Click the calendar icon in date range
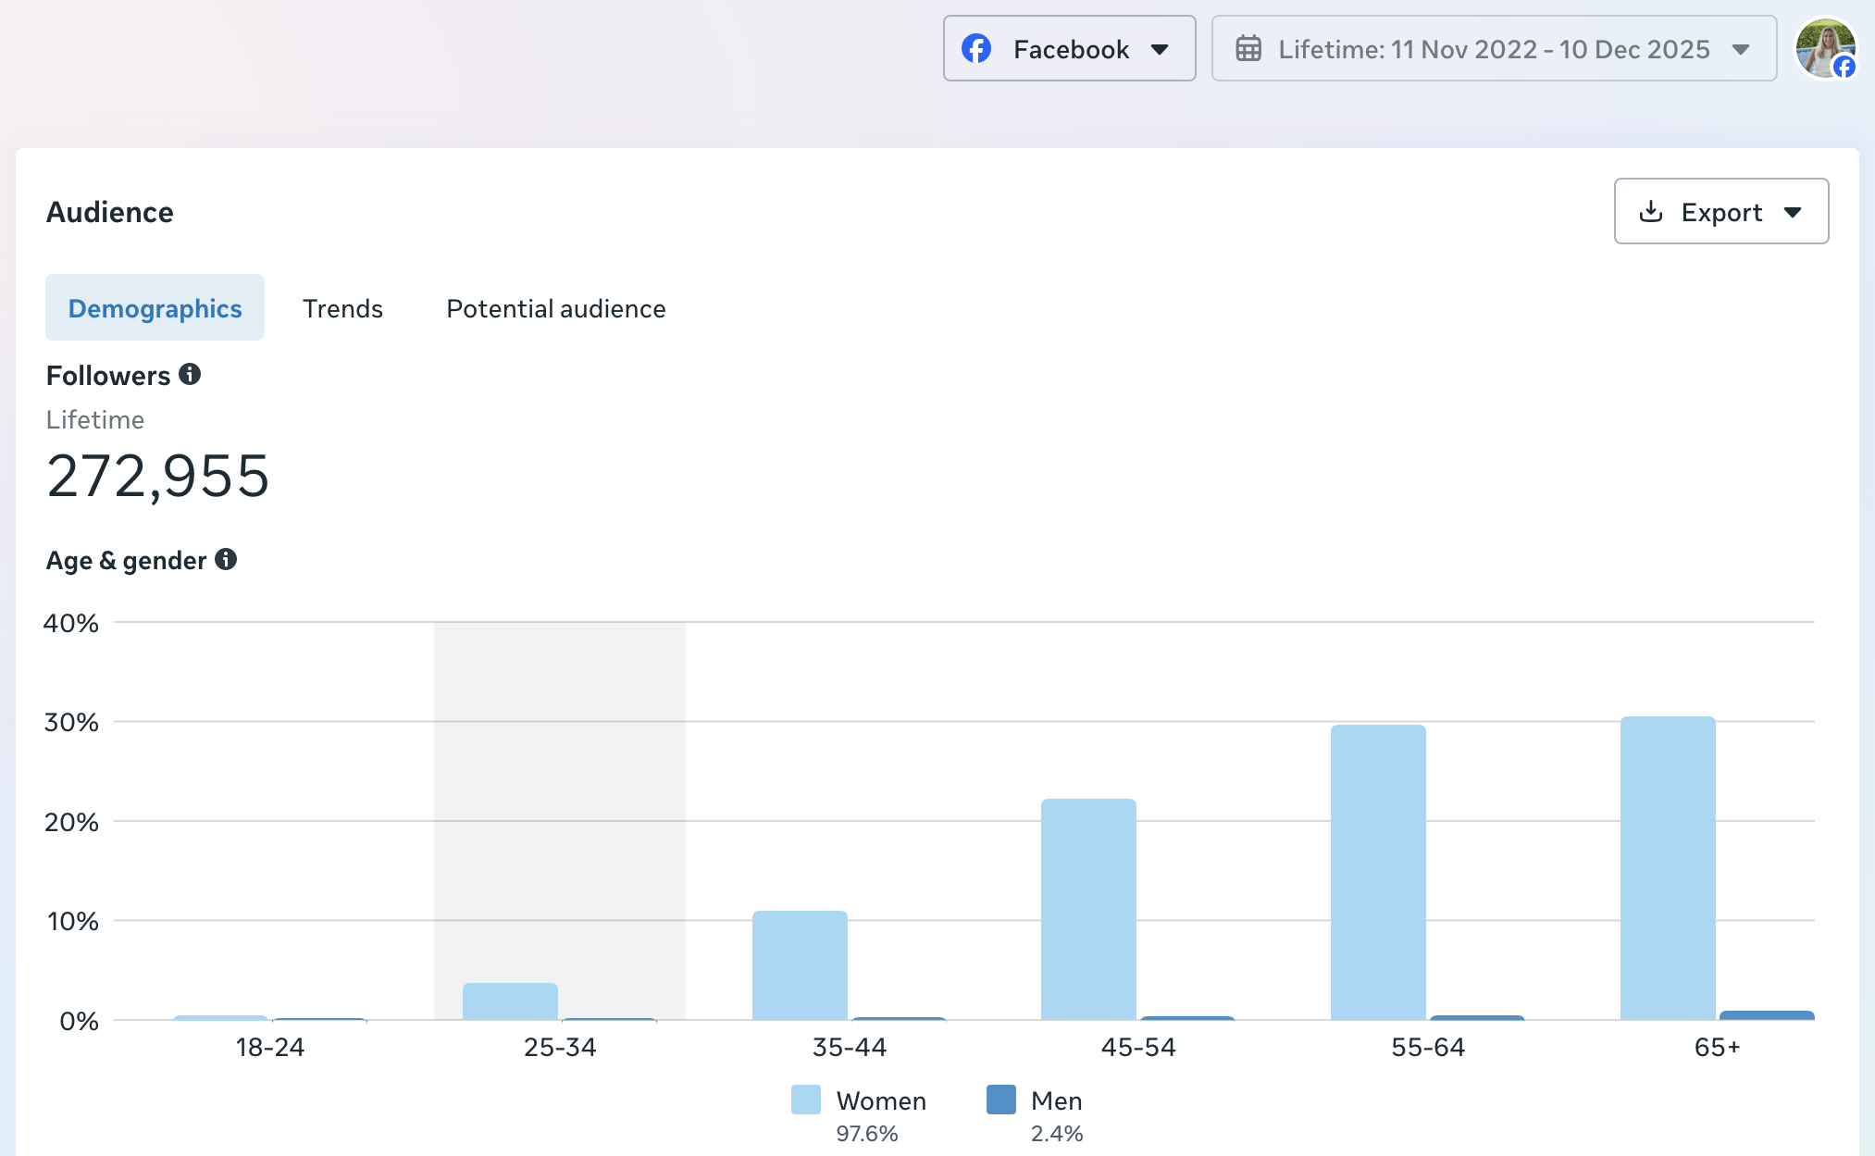Image resolution: width=1875 pixels, height=1156 pixels. coord(1248,48)
